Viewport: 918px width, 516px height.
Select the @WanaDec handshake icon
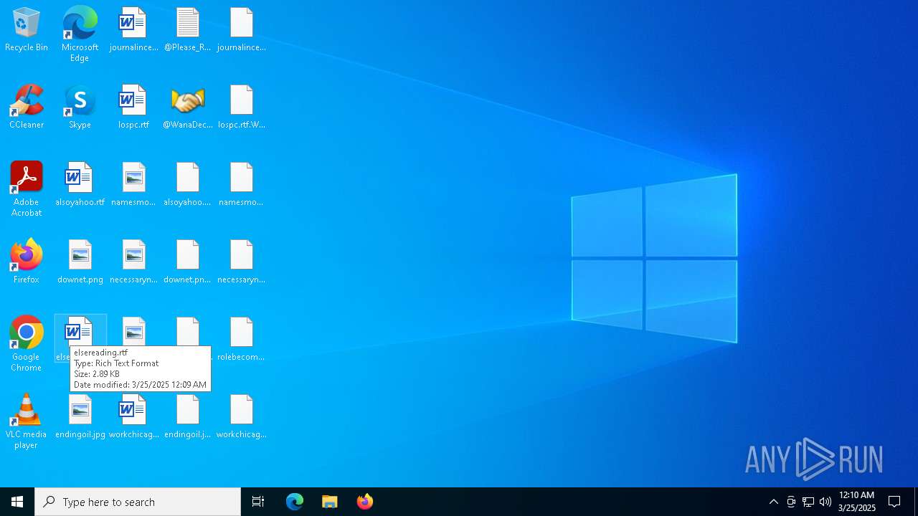[x=187, y=107]
